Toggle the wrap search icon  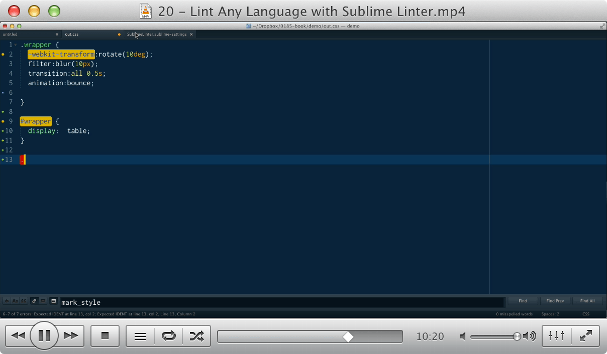tap(34, 300)
